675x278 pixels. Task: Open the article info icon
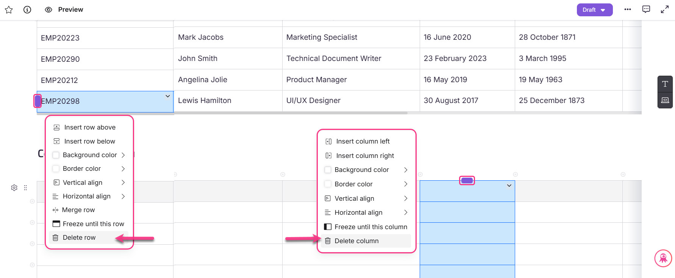(27, 10)
